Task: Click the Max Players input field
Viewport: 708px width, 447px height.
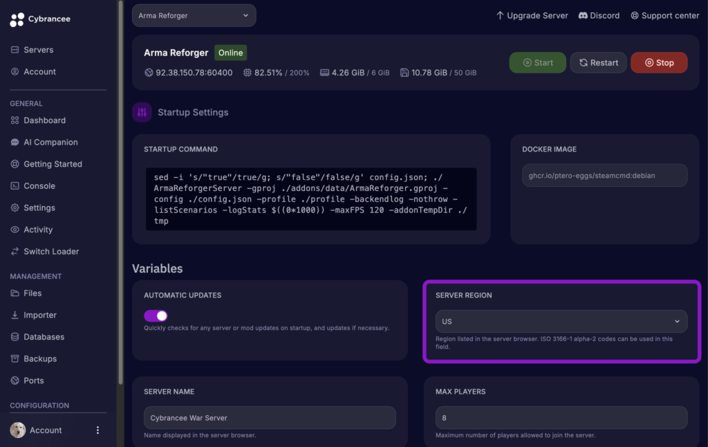Action: pos(561,418)
